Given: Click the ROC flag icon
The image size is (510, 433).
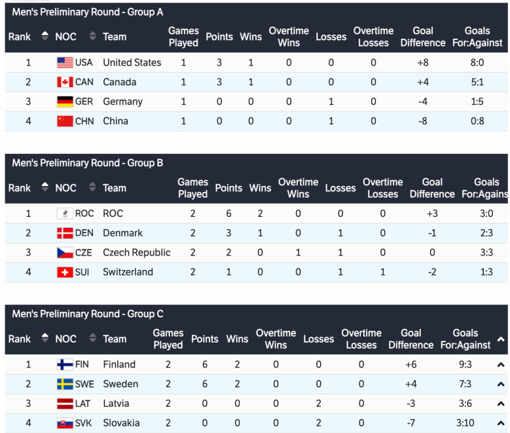Looking at the screenshot, I should (x=65, y=214).
